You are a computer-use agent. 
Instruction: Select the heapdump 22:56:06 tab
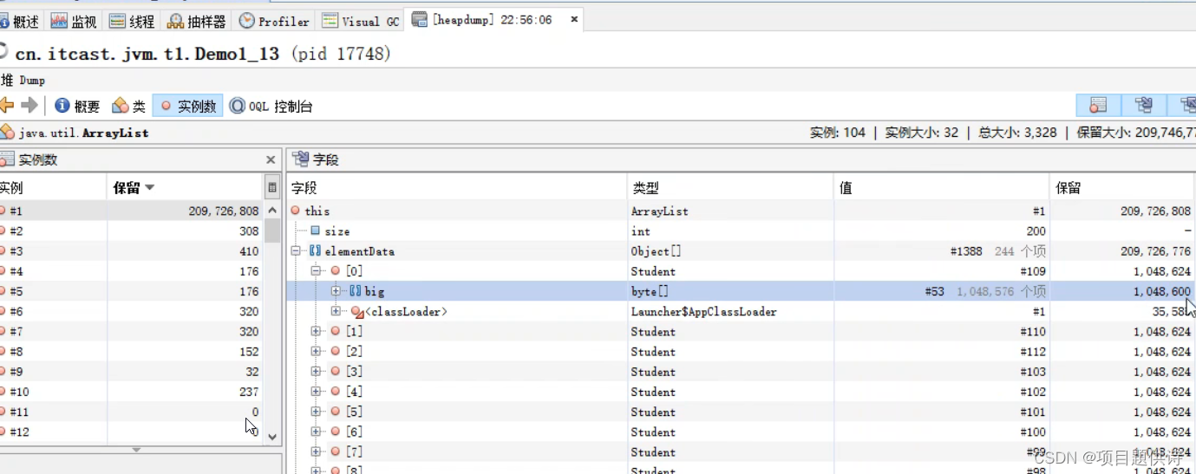(491, 19)
